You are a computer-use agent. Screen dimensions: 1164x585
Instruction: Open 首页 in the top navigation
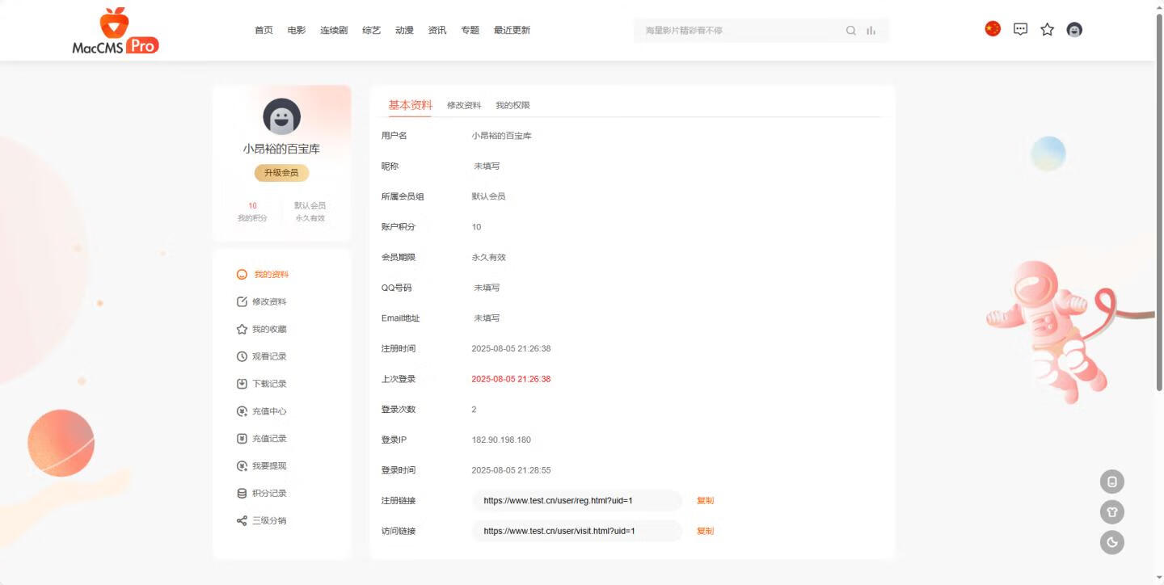coord(264,30)
